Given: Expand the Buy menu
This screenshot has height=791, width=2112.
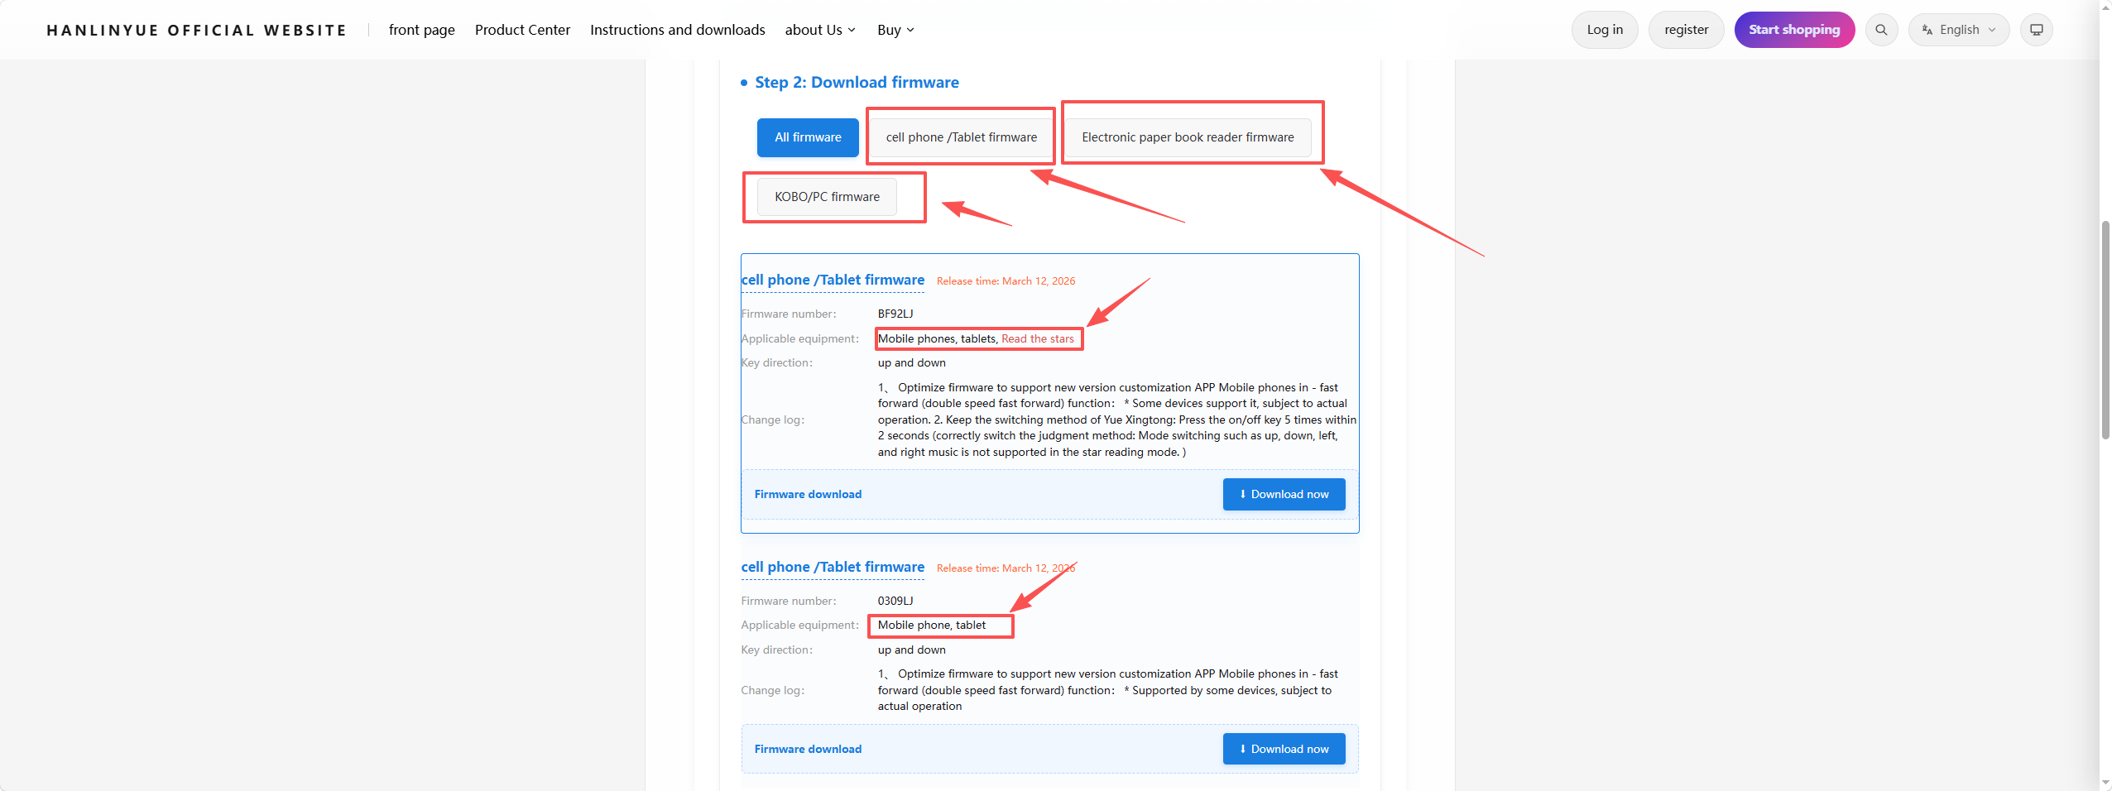Looking at the screenshot, I should click(895, 30).
